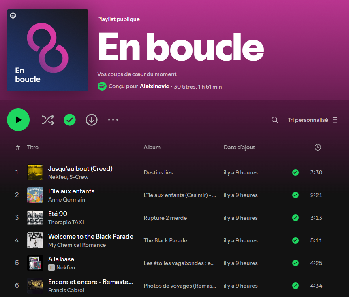Open the Aleixinovic profile link

click(x=154, y=87)
